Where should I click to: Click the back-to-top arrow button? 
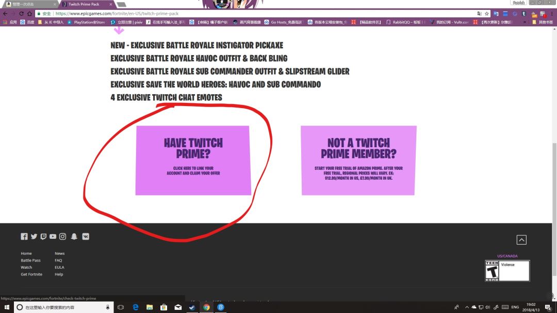pos(521,240)
